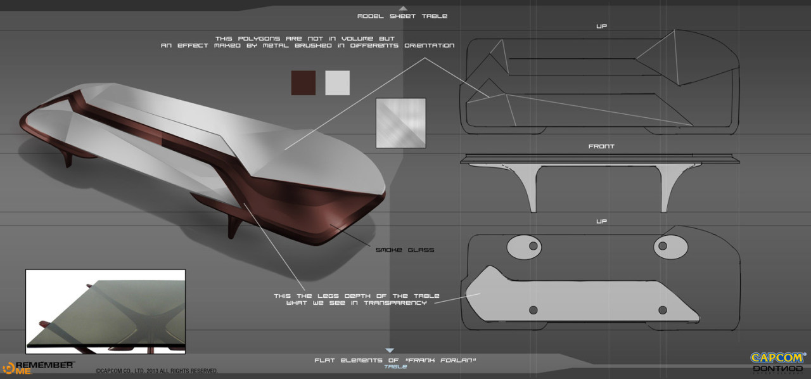This screenshot has height=379, width=811.
Task: Click the Dontnod logo
Action: 777,369
